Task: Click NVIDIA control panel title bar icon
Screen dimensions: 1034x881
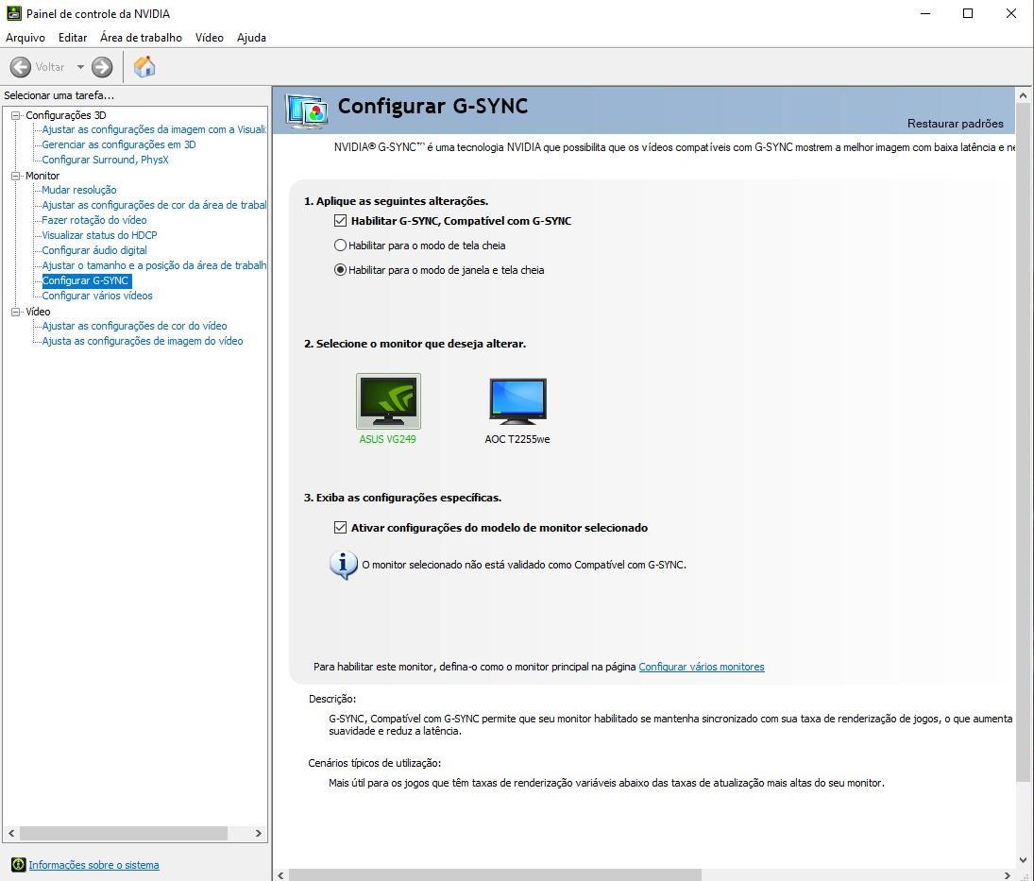Action: pyautogui.click(x=14, y=13)
